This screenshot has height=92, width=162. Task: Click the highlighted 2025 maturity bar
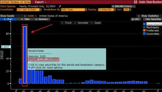tap(25, 55)
